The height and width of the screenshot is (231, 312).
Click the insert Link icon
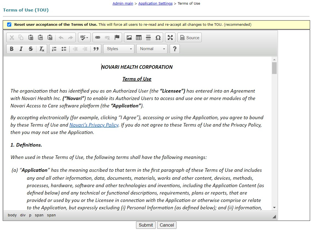[x=97, y=38]
